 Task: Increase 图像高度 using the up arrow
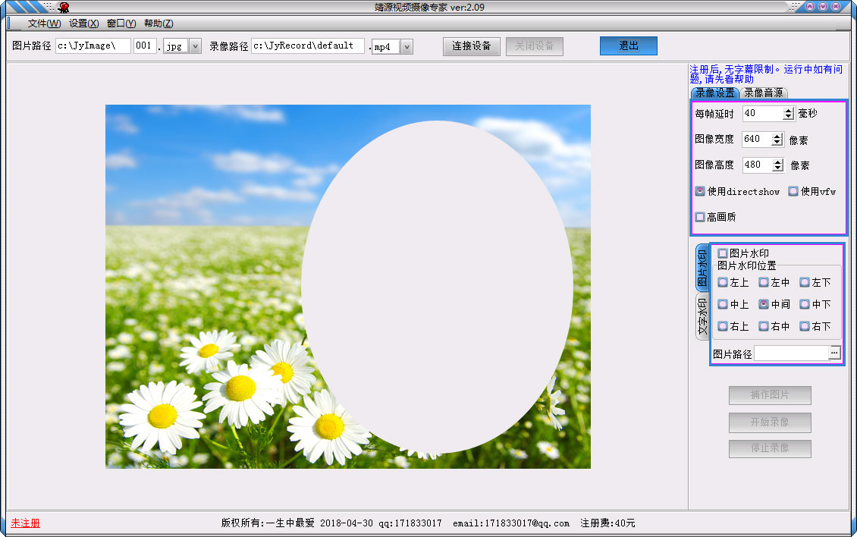pos(777,162)
